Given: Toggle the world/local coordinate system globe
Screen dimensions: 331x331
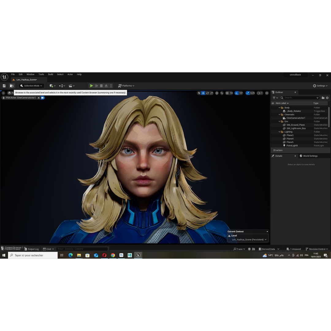Looking at the screenshot, I should (x=217, y=93).
